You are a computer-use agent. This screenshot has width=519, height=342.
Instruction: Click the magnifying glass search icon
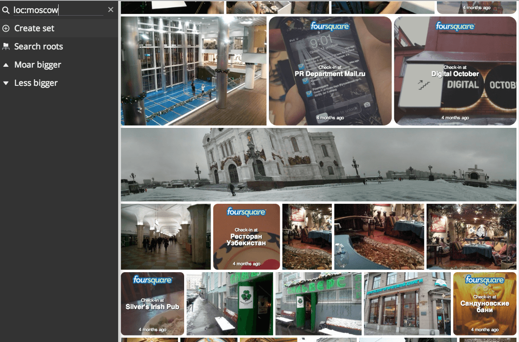(6, 10)
